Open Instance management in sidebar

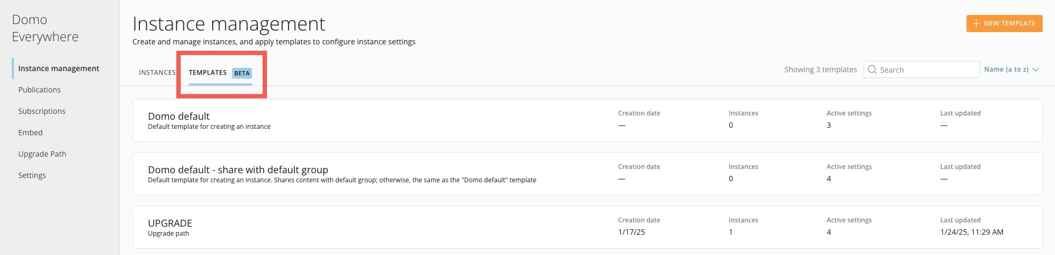[x=58, y=68]
